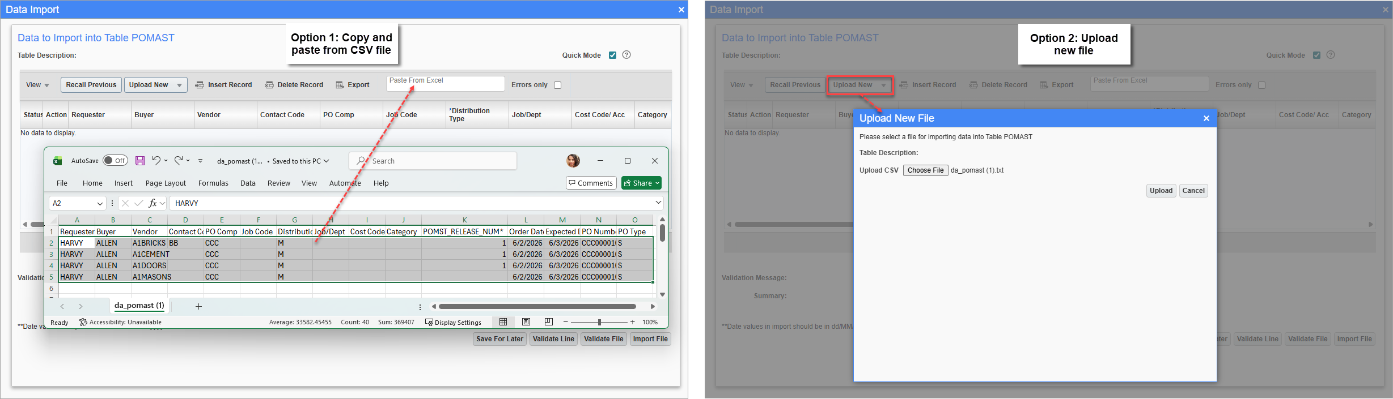1393x399 pixels.
Task: Open the Home tab in Excel
Action: pyautogui.click(x=92, y=183)
